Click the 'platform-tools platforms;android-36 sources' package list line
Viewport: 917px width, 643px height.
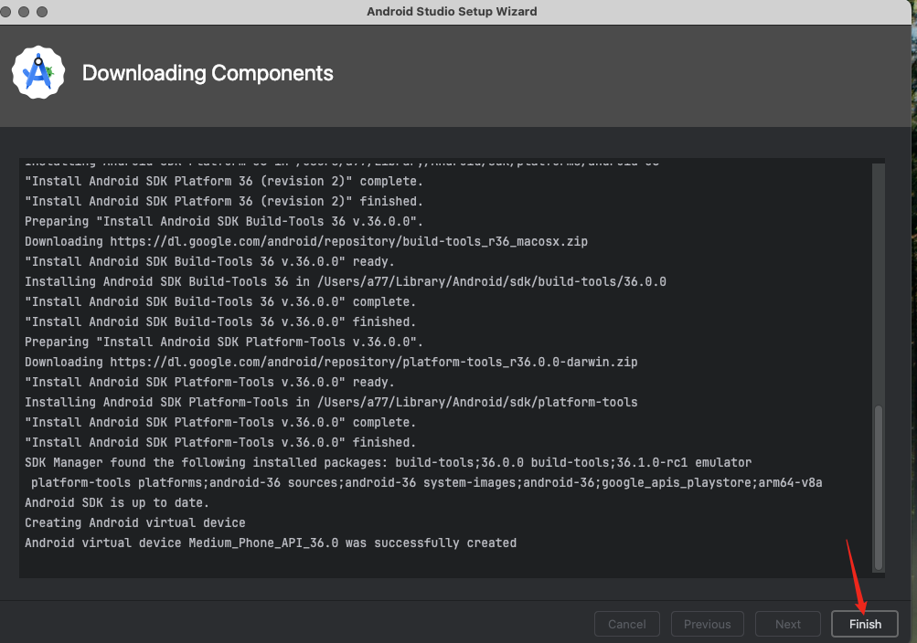pos(426,483)
